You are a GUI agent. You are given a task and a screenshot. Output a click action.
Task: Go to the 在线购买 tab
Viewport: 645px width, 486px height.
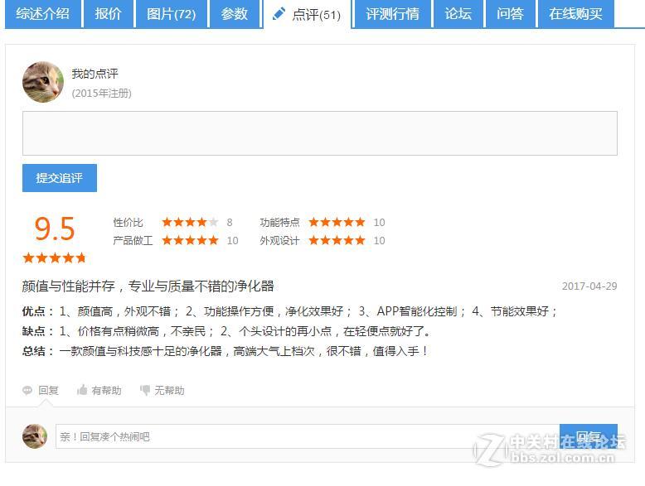575,14
